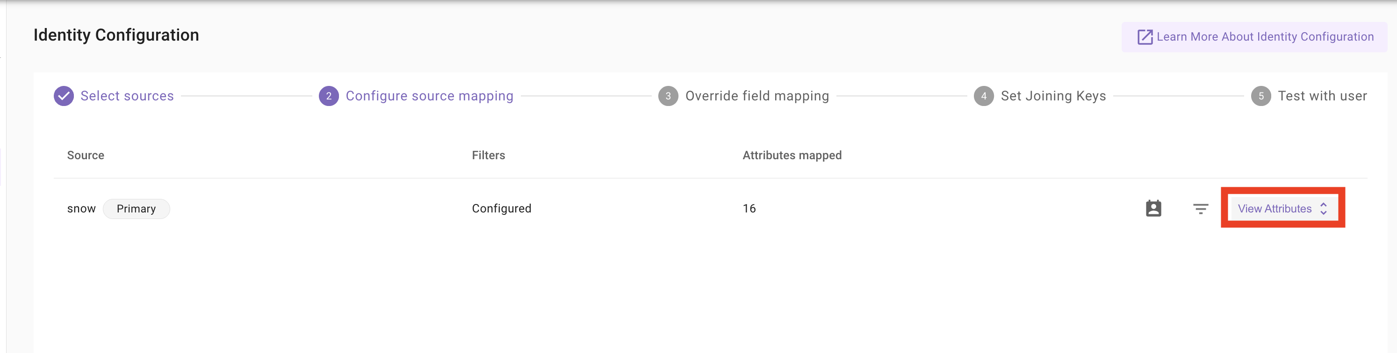Click the Attributes mapped column header
This screenshot has width=1397, height=353.
(x=792, y=155)
